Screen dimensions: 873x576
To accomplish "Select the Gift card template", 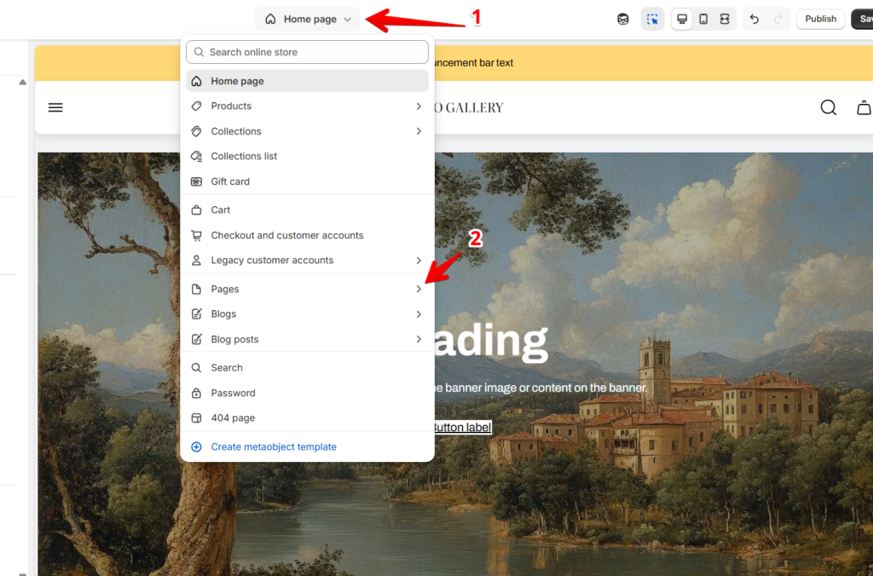I will click(x=307, y=181).
